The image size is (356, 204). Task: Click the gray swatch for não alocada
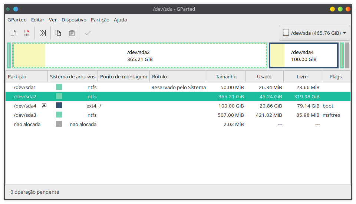click(59, 124)
